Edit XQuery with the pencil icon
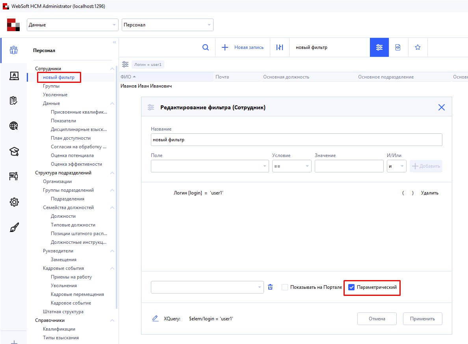The image size is (468, 344). pos(155,319)
